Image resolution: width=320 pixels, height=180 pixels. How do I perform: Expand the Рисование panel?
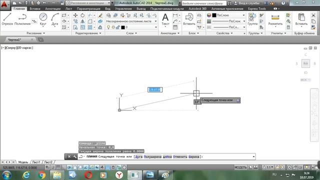(35, 33)
